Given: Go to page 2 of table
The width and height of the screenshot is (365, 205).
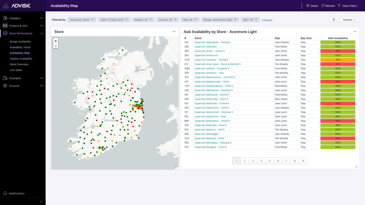Looking at the screenshot, I should (245, 161).
